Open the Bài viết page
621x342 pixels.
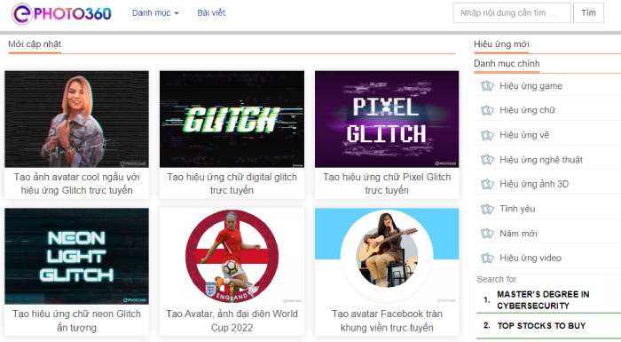[211, 13]
